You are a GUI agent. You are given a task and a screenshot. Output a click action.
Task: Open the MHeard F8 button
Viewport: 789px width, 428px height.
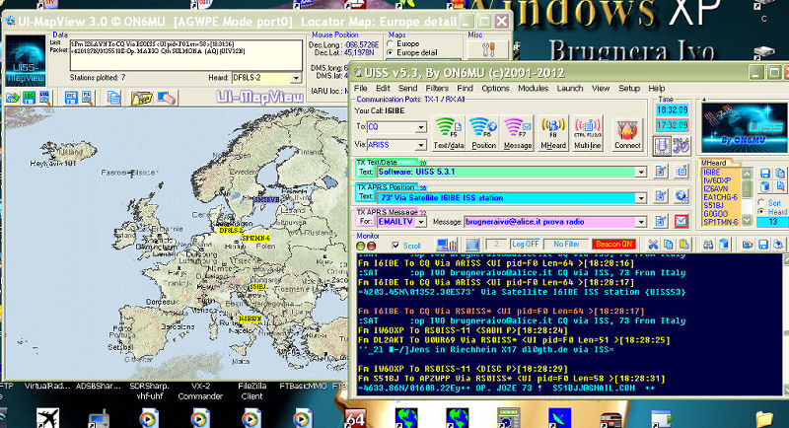(552, 130)
